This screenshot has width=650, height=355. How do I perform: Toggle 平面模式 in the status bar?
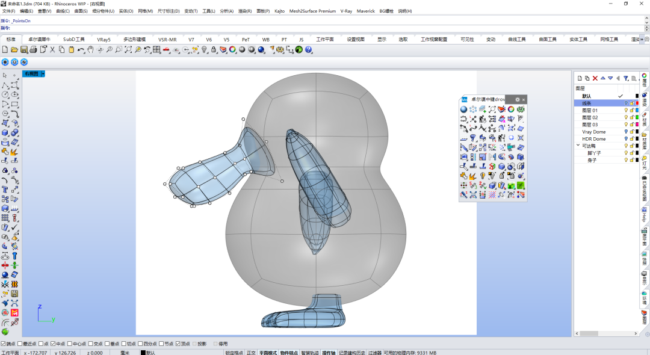coord(268,353)
